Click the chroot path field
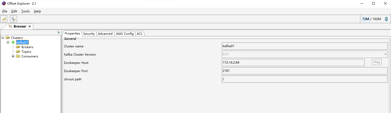391x113 pixels. click(x=305, y=79)
